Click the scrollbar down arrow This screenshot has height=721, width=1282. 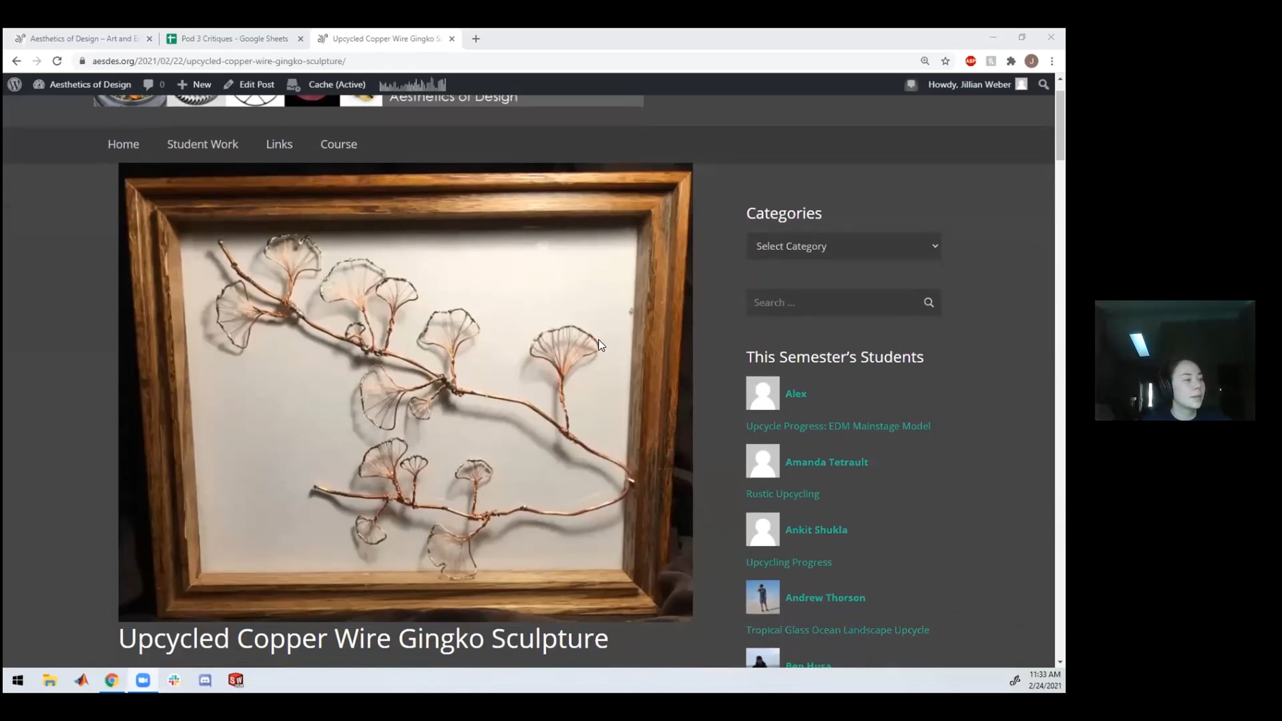(x=1060, y=662)
